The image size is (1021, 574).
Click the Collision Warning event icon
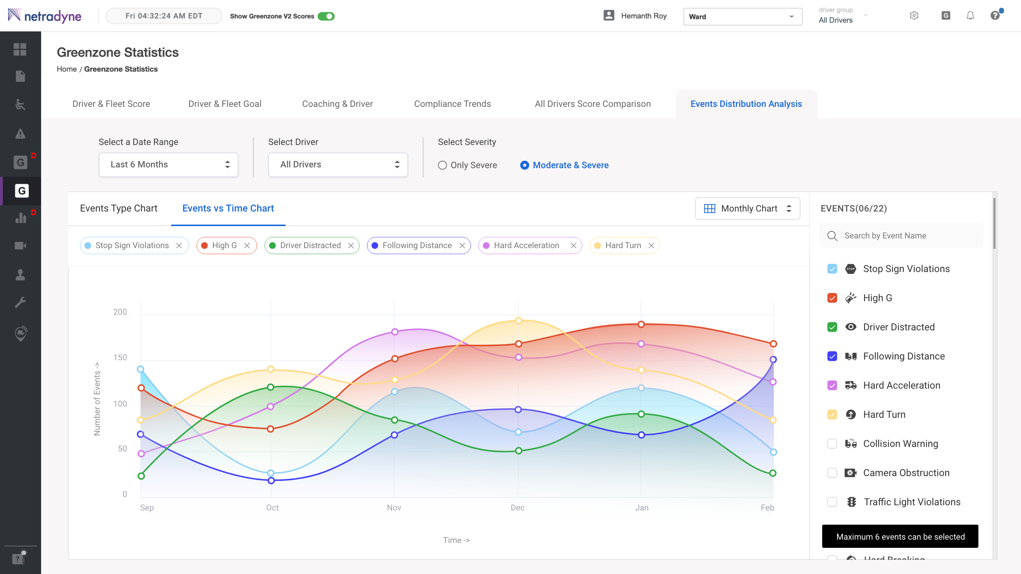[x=851, y=443]
